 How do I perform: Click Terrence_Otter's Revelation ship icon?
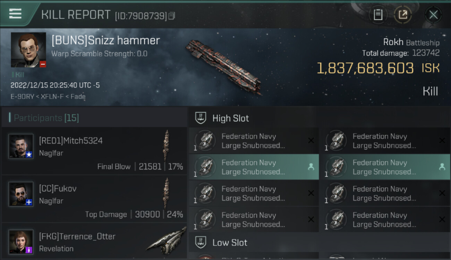(x=167, y=239)
